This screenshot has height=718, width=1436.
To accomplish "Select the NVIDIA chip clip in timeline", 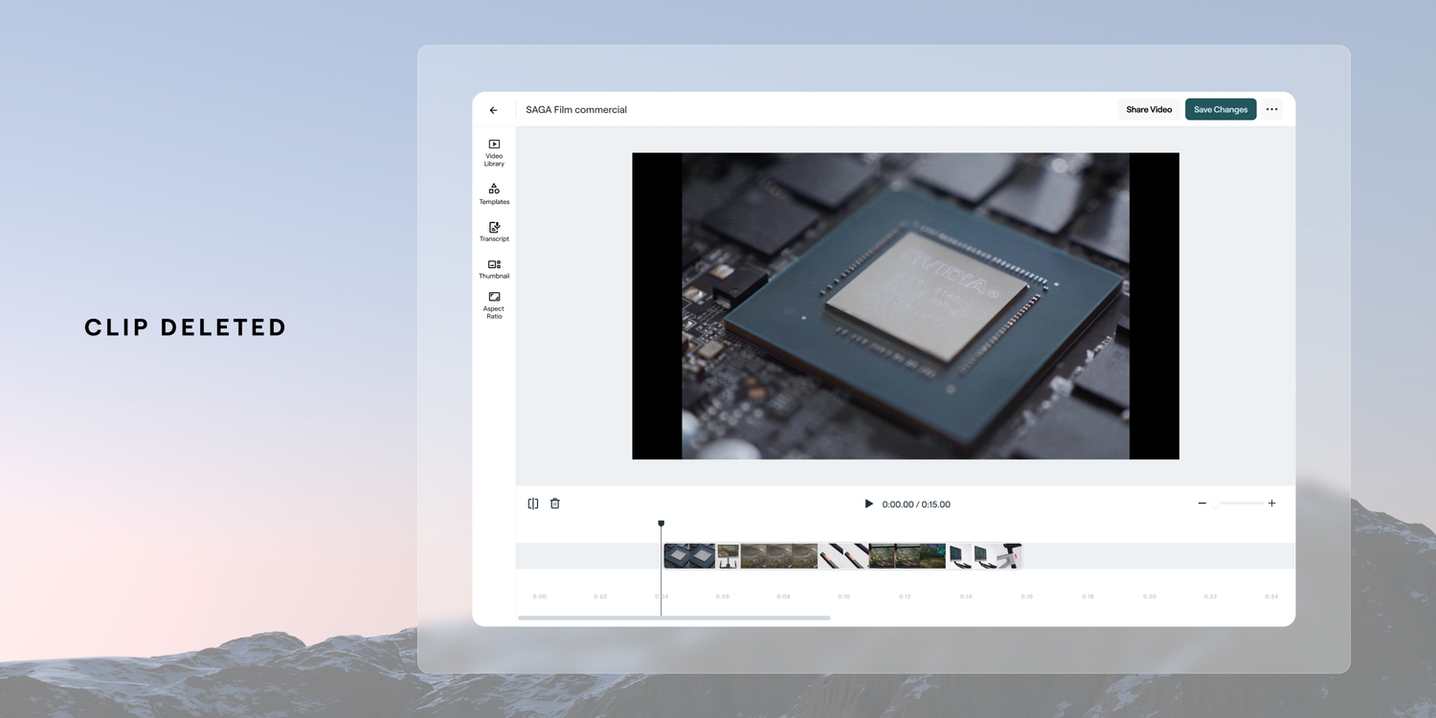I will click(x=689, y=556).
